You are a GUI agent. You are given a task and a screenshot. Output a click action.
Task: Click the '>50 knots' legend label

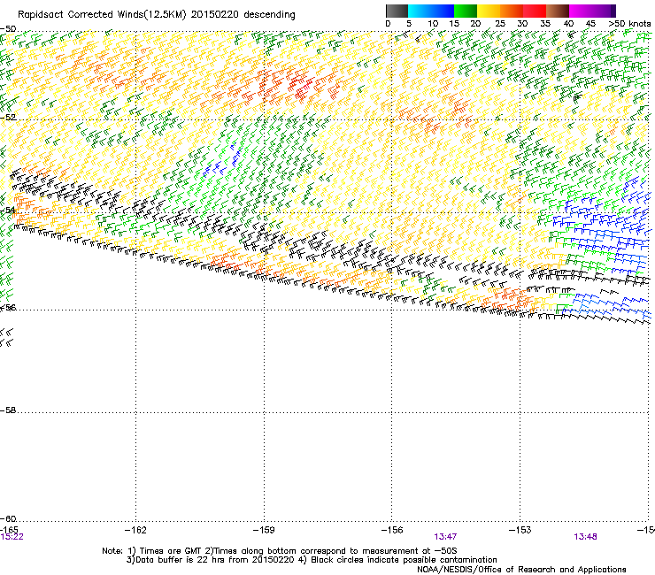point(629,24)
